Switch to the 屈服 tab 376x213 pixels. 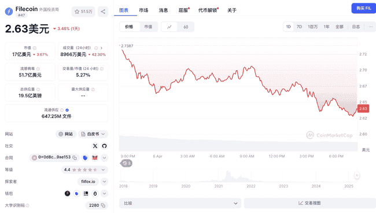[183, 10]
